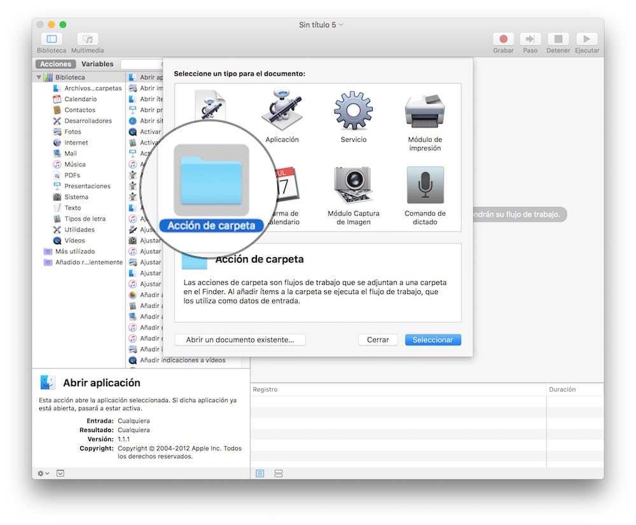The image size is (636, 525).
Task: Pick the Módulo de impresión printer icon
Action: tap(425, 112)
